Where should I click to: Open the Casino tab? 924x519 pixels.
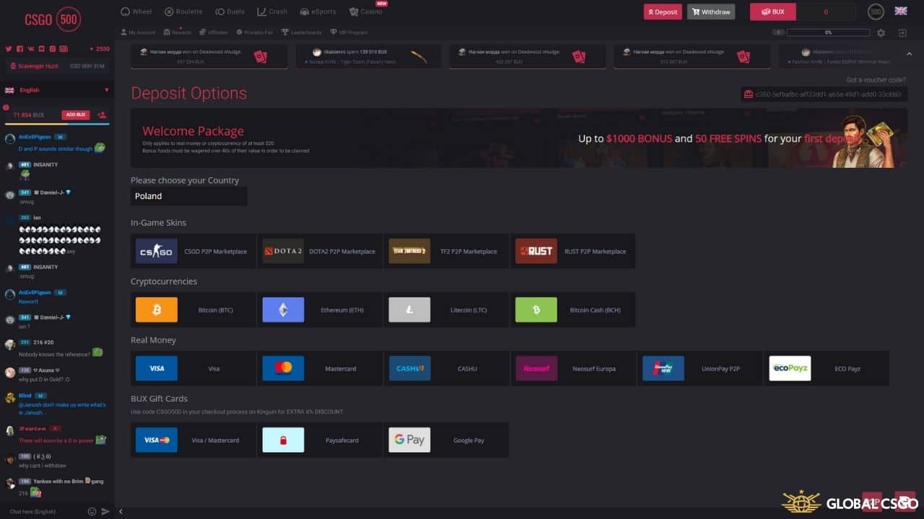tap(366, 12)
